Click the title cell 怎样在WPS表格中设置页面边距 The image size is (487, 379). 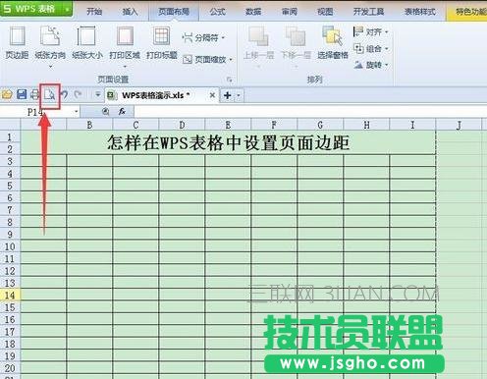click(228, 143)
